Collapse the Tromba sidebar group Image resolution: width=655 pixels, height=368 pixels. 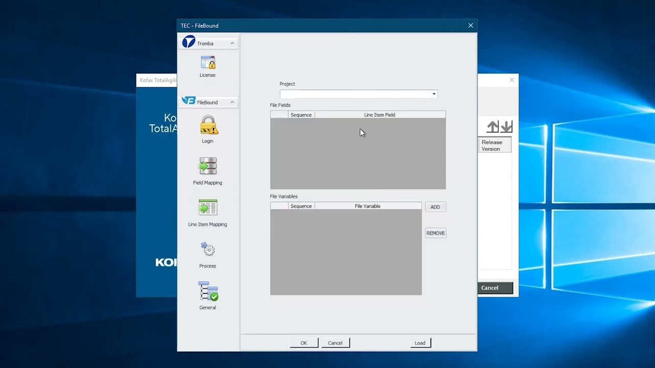[232, 43]
